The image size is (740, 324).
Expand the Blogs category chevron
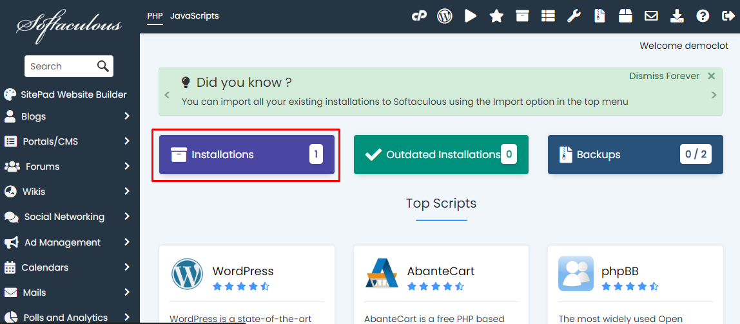pyautogui.click(x=126, y=116)
